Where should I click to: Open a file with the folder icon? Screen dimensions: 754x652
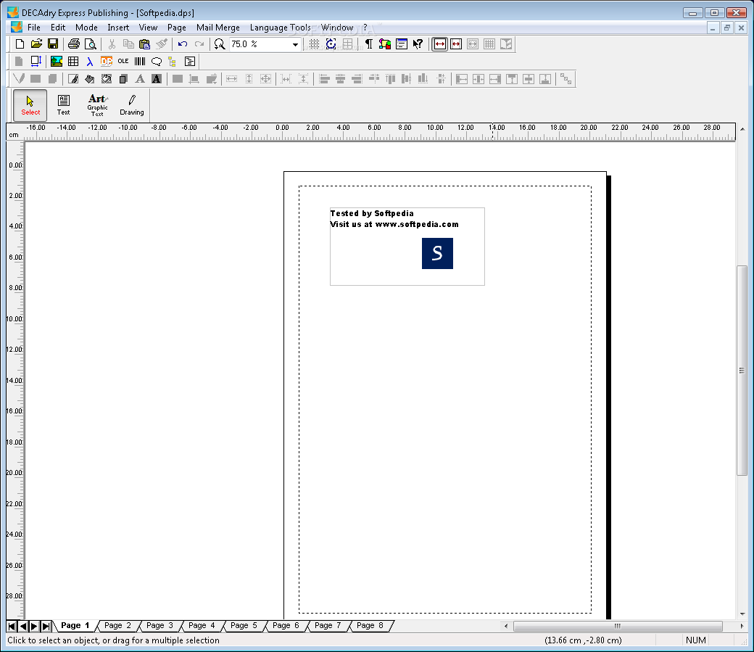pyautogui.click(x=36, y=44)
